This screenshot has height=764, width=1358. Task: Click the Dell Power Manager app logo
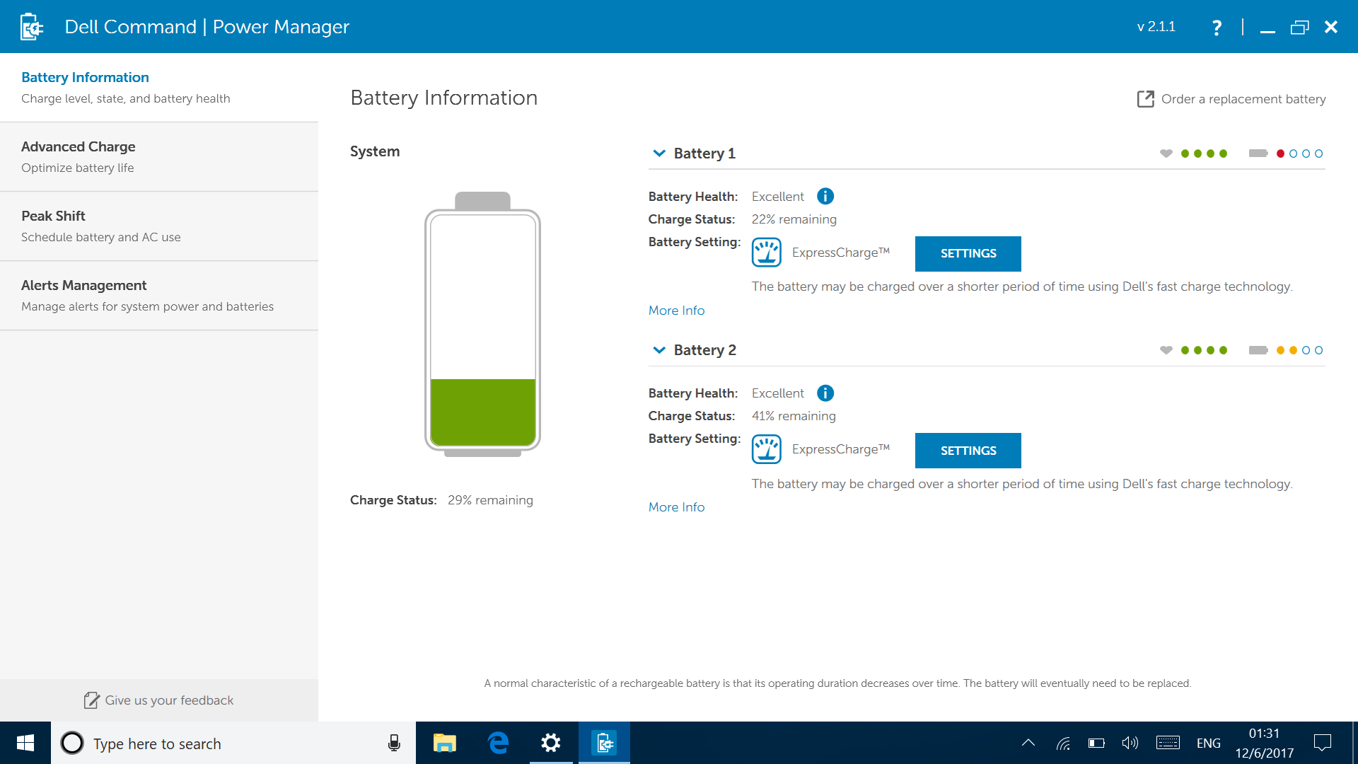[31, 27]
